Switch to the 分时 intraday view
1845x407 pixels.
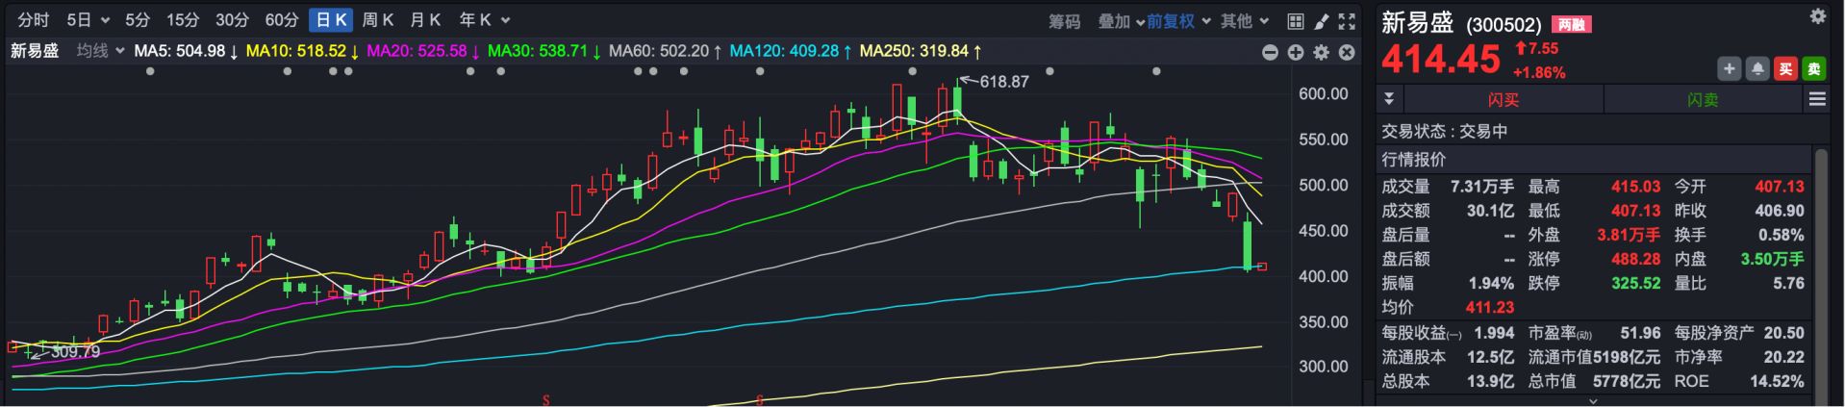click(x=34, y=20)
